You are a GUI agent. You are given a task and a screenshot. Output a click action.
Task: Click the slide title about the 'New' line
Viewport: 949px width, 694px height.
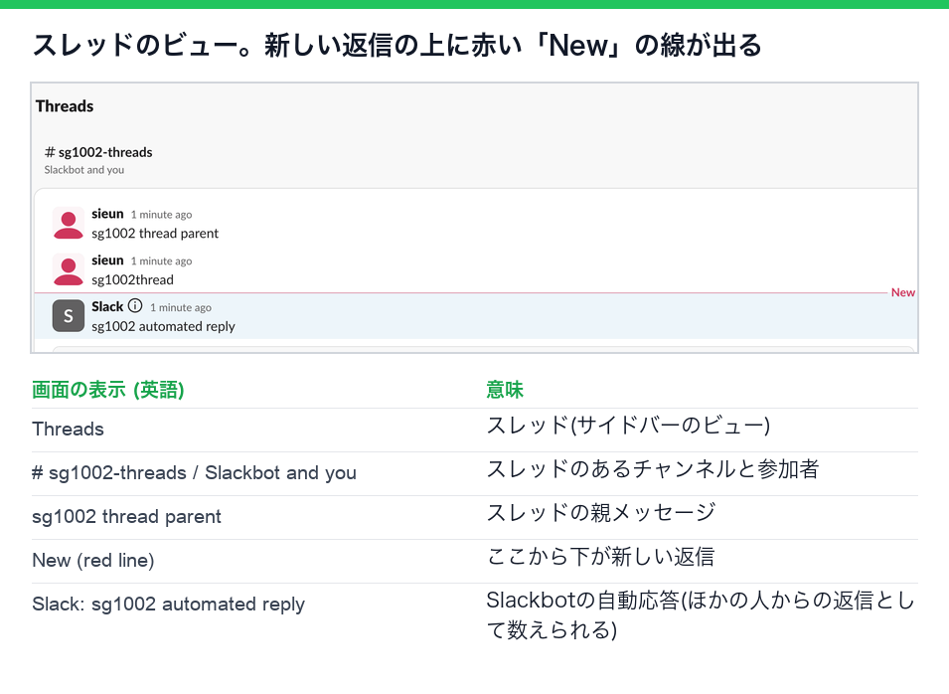[x=397, y=46]
